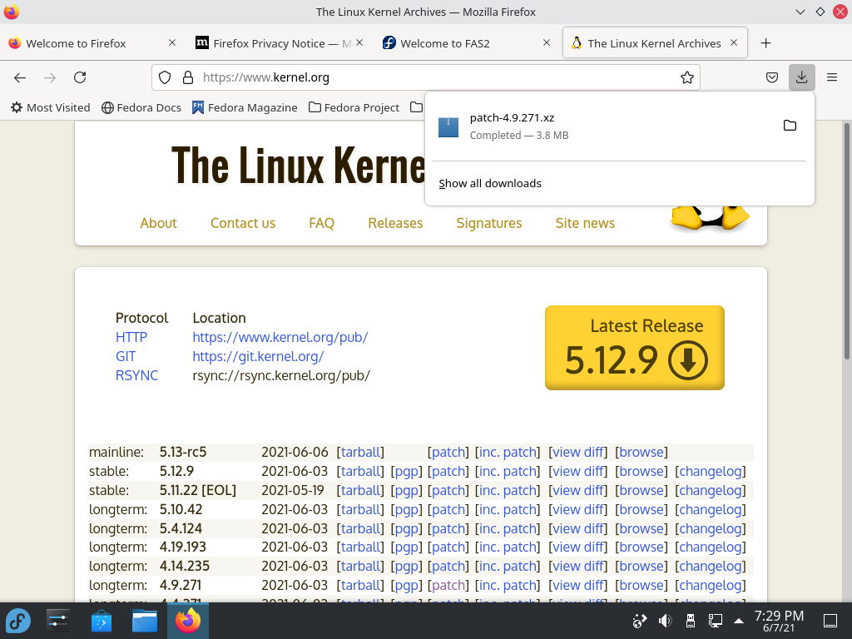Open volume control in system tray
This screenshot has width=852, height=639.
665,621
